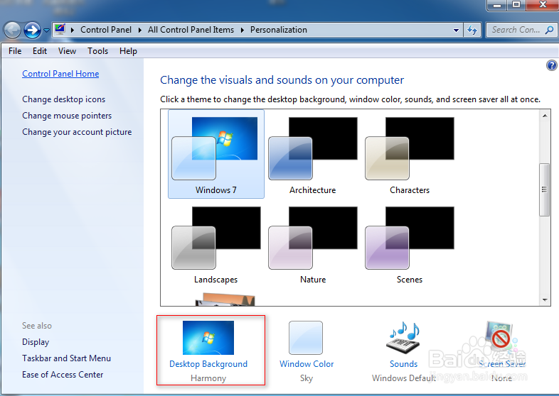
Task: Click Change your account picture
Action: 77,132
